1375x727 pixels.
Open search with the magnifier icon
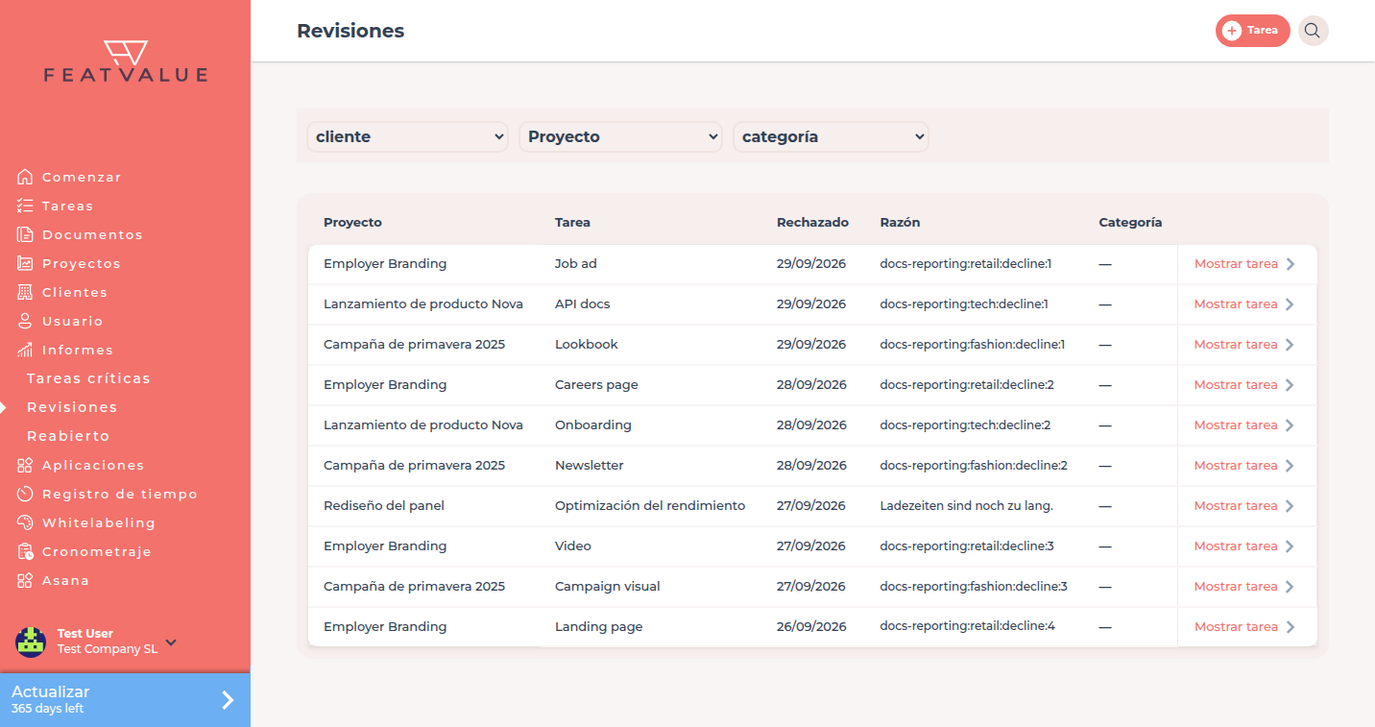(1313, 31)
